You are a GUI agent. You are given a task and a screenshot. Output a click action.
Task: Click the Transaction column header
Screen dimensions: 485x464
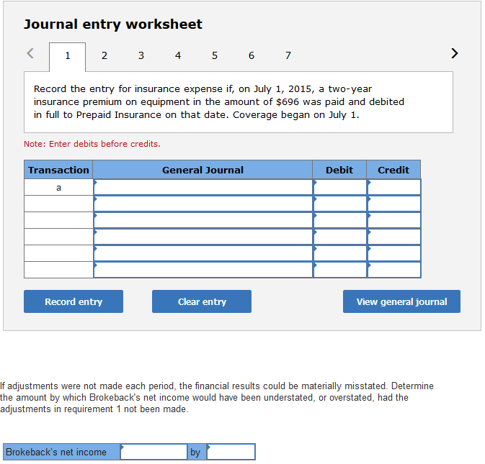(x=58, y=170)
